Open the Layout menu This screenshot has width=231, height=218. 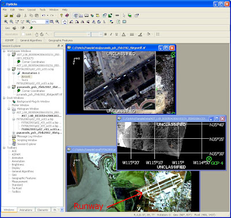[x=32, y=9]
